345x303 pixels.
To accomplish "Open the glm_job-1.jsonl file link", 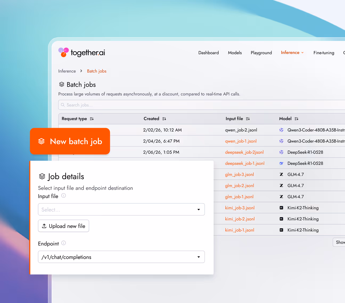I will (x=239, y=197).
